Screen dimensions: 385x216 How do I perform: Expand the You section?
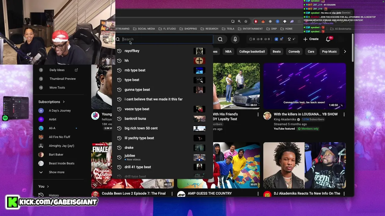(x=44, y=186)
